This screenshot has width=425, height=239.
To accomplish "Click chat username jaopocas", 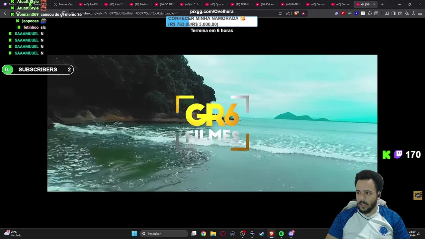I will click(30, 21).
